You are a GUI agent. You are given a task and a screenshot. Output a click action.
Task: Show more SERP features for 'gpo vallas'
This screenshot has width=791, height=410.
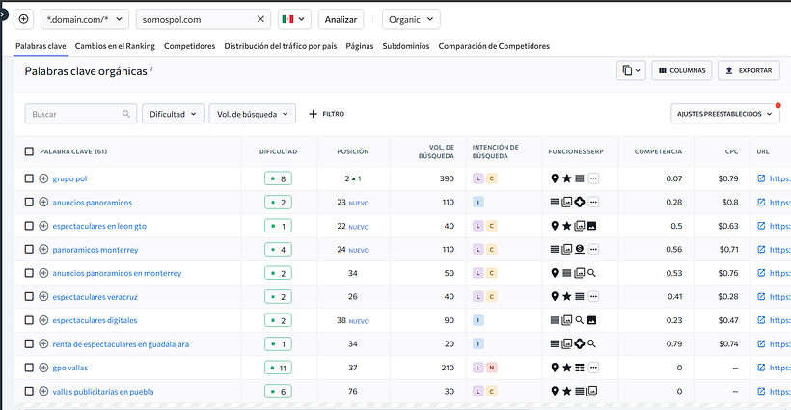pyautogui.click(x=593, y=368)
